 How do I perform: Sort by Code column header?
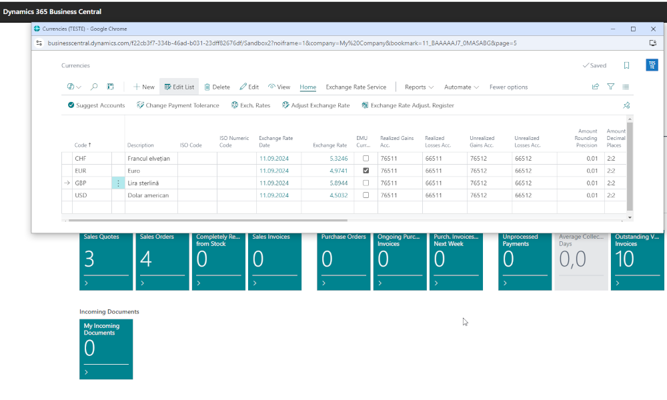pos(83,145)
